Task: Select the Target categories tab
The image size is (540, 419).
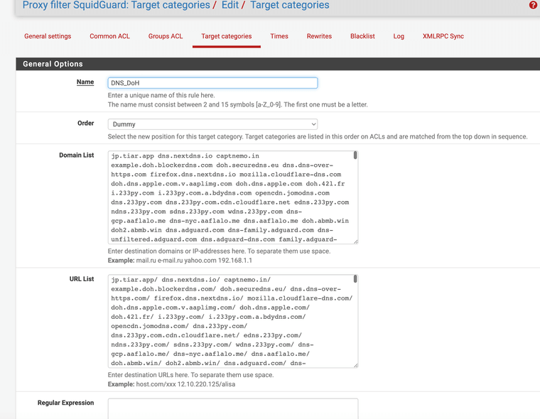Action: (226, 36)
